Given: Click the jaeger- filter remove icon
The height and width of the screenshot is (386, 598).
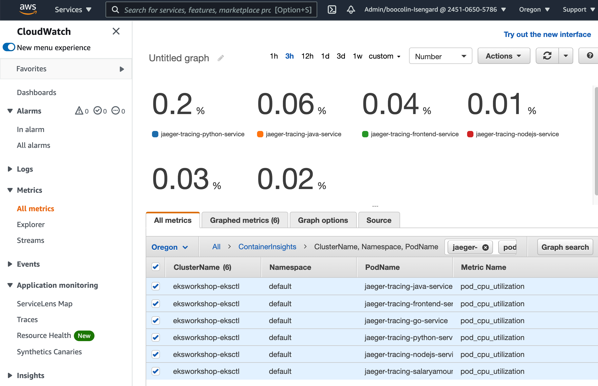Looking at the screenshot, I should [x=485, y=247].
